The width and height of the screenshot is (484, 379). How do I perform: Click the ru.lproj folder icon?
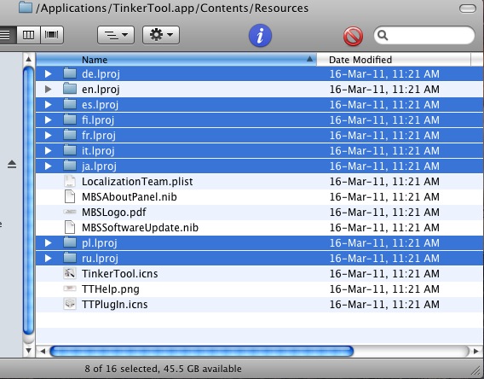pyautogui.click(x=70, y=258)
